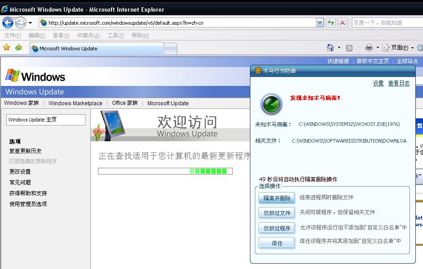
Task: Click the Internet Explorer title bar icon
Action: pos(4,9)
